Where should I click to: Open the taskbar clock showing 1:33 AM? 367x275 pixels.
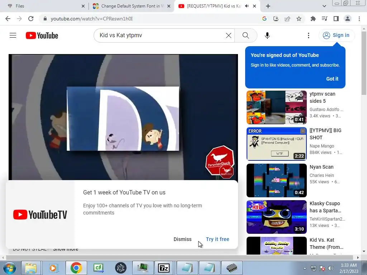click(349, 268)
